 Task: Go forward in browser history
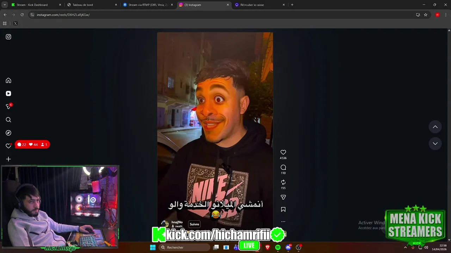[13, 15]
